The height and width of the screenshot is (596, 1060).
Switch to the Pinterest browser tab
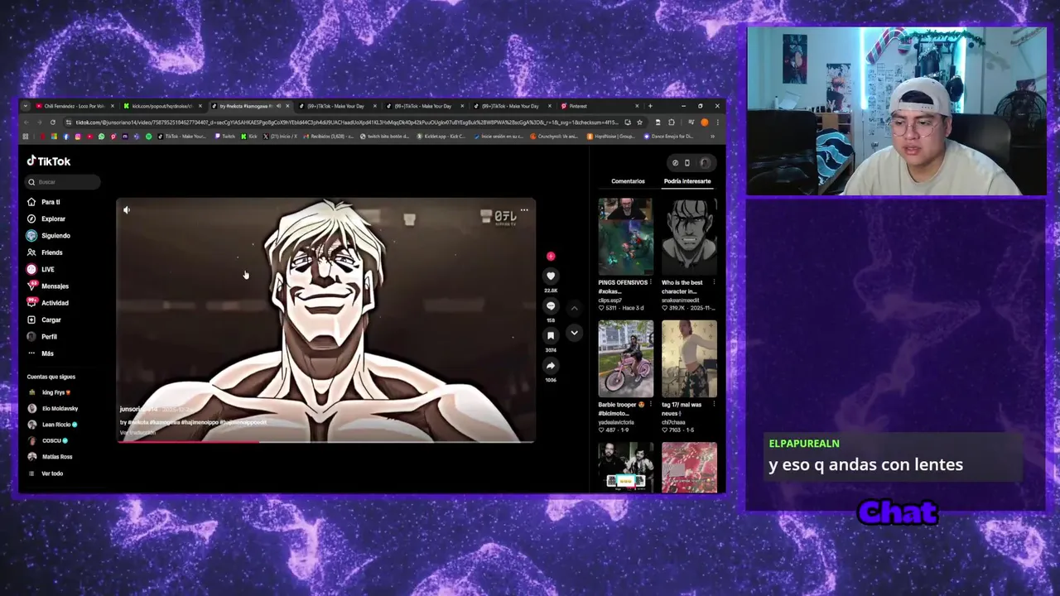tap(600, 106)
